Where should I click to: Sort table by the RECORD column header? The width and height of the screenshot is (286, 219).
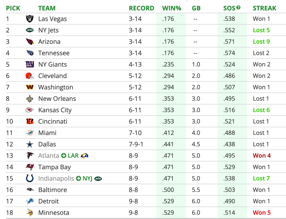click(142, 8)
